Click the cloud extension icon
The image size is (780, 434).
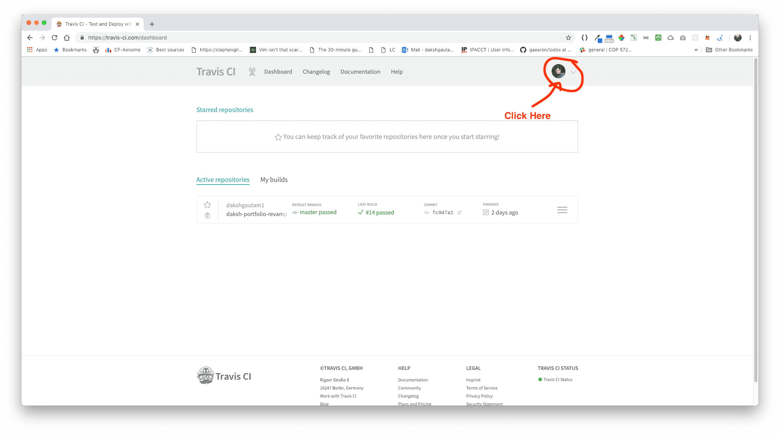(670, 38)
